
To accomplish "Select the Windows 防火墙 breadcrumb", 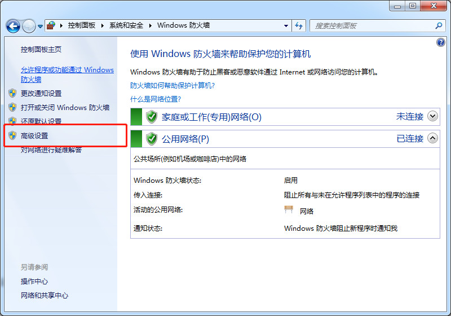I will (184, 25).
